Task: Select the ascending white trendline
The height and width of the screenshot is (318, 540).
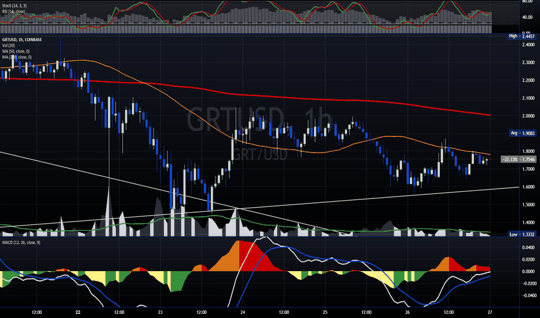Action: coord(344,199)
